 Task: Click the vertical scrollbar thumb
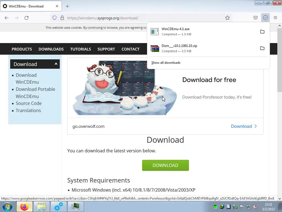point(280,60)
